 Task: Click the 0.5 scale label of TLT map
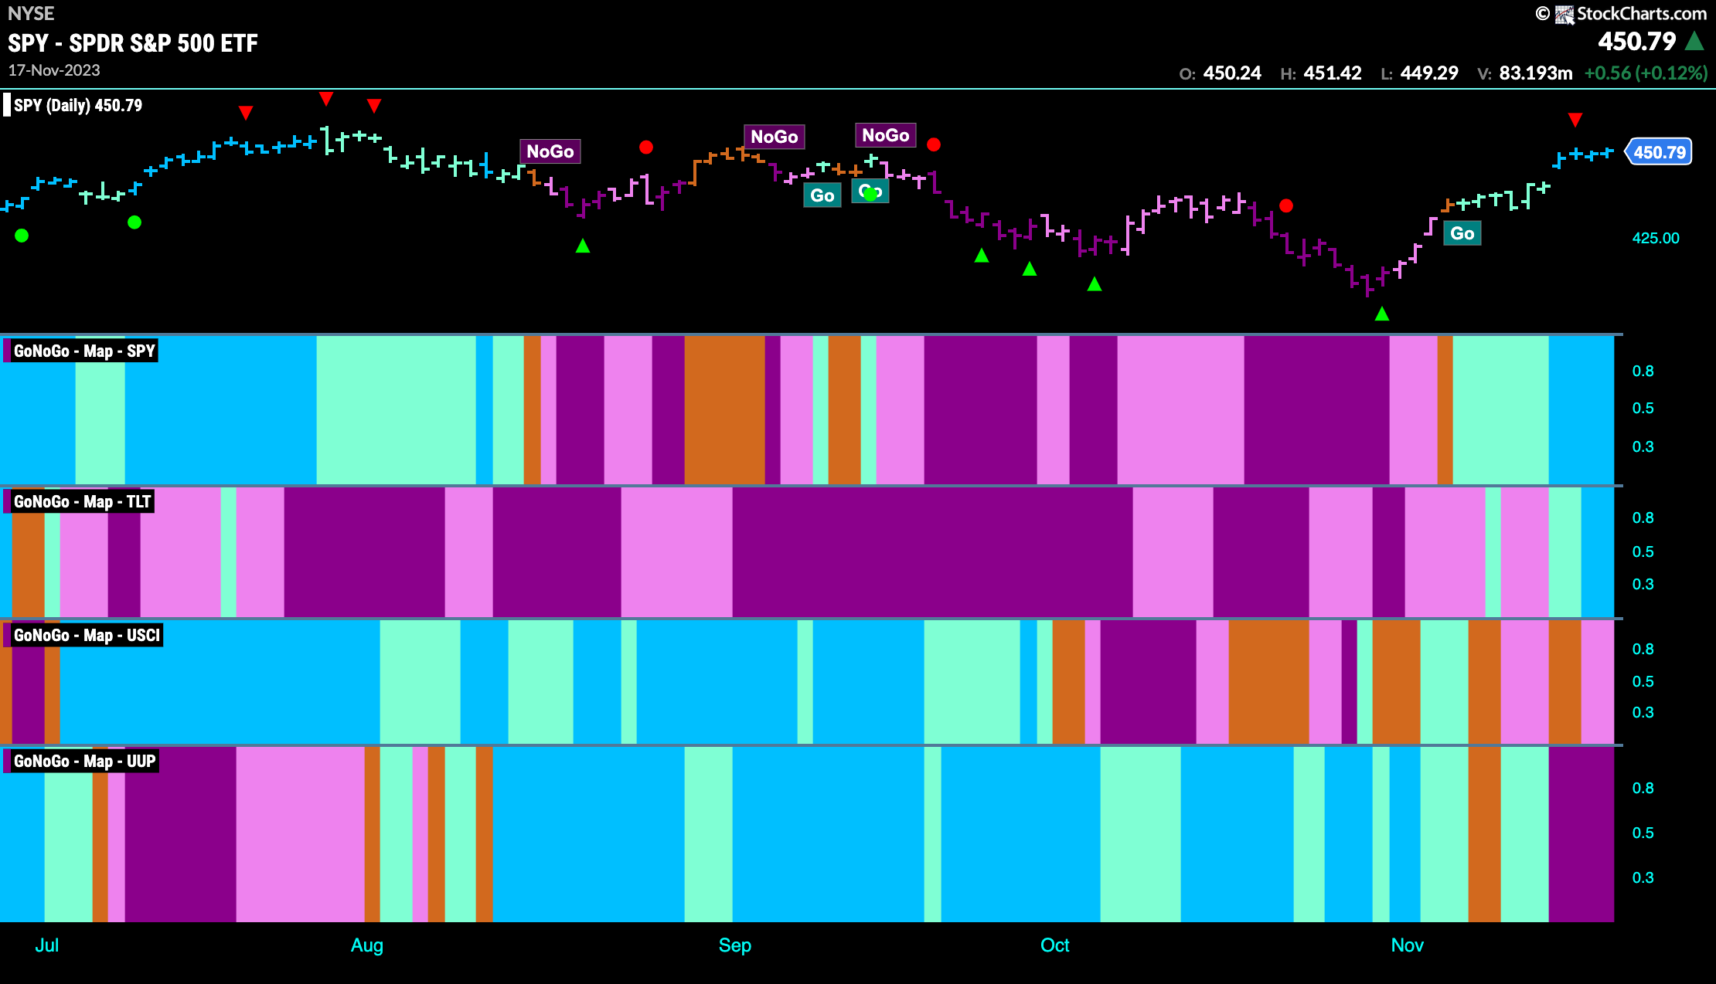pos(1643,552)
